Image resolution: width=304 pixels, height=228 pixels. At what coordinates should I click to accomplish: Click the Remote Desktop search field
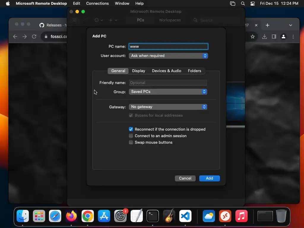click(215, 20)
